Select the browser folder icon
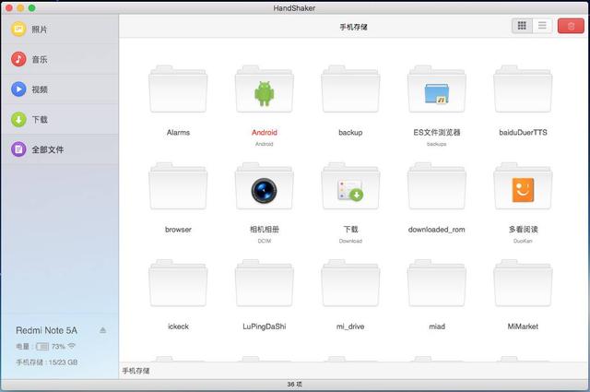The width and height of the screenshot is (590, 392). pos(178,186)
